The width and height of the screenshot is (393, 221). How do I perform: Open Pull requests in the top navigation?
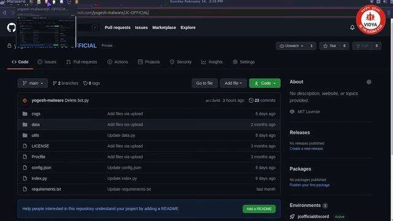pyautogui.click(x=117, y=28)
